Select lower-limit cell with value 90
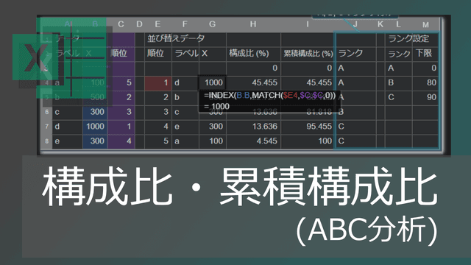Viewport: 471px width, 265px height. click(x=425, y=97)
